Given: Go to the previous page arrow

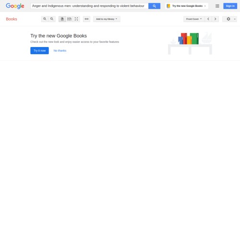Looking at the screenshot, I should tap(208, 19).
